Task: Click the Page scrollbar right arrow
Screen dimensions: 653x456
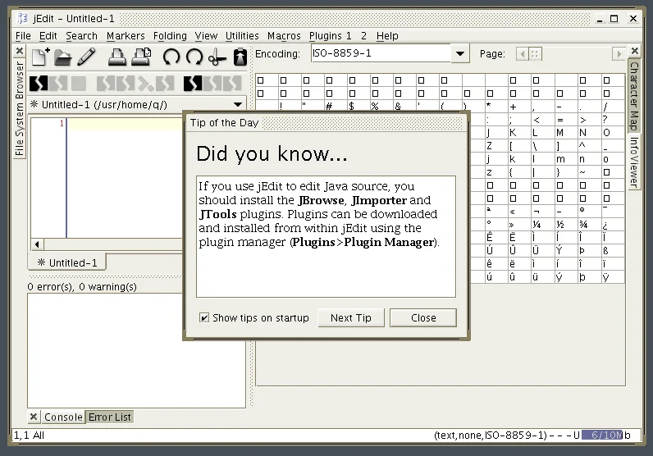Action: pyautogui.click(x=619, y=54)
